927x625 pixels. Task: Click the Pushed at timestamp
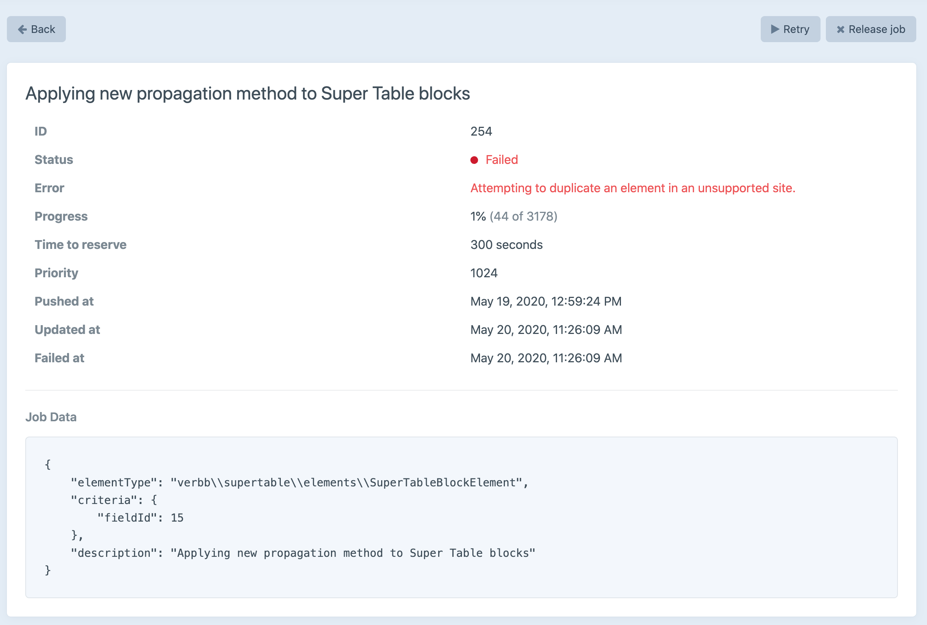click(x=545, y=301)
